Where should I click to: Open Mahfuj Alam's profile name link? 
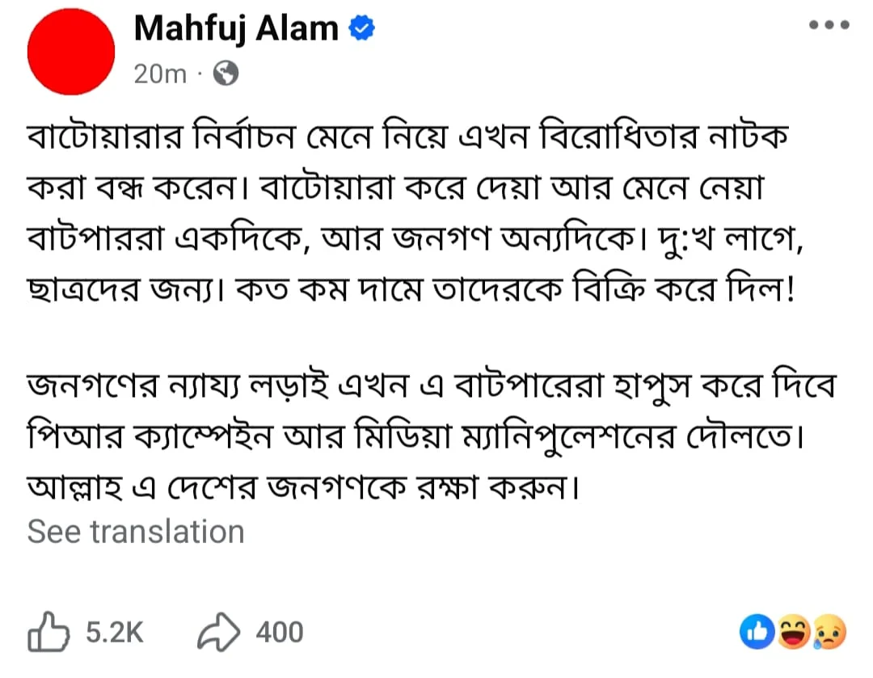point(236,29)
